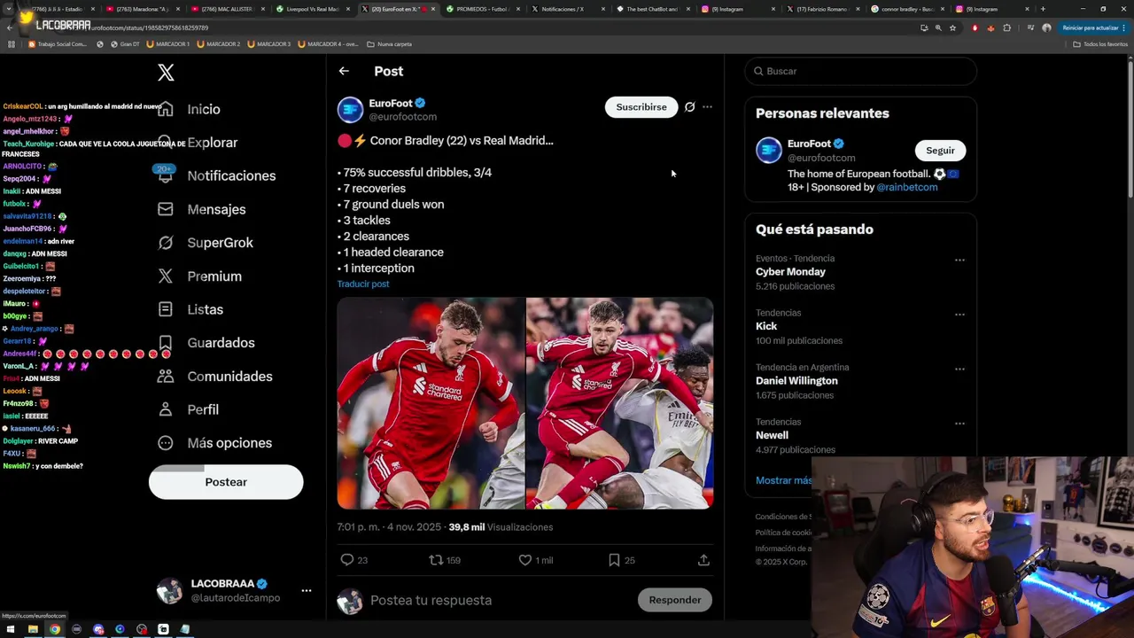Viewport: 1134px width, 638px height.
Task: Click the Windows Start button
Action: [x=11, y=629]
